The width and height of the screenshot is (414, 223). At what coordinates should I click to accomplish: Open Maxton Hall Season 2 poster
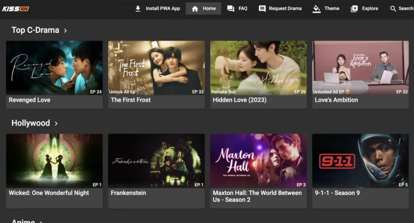click(x=258, y=161)
